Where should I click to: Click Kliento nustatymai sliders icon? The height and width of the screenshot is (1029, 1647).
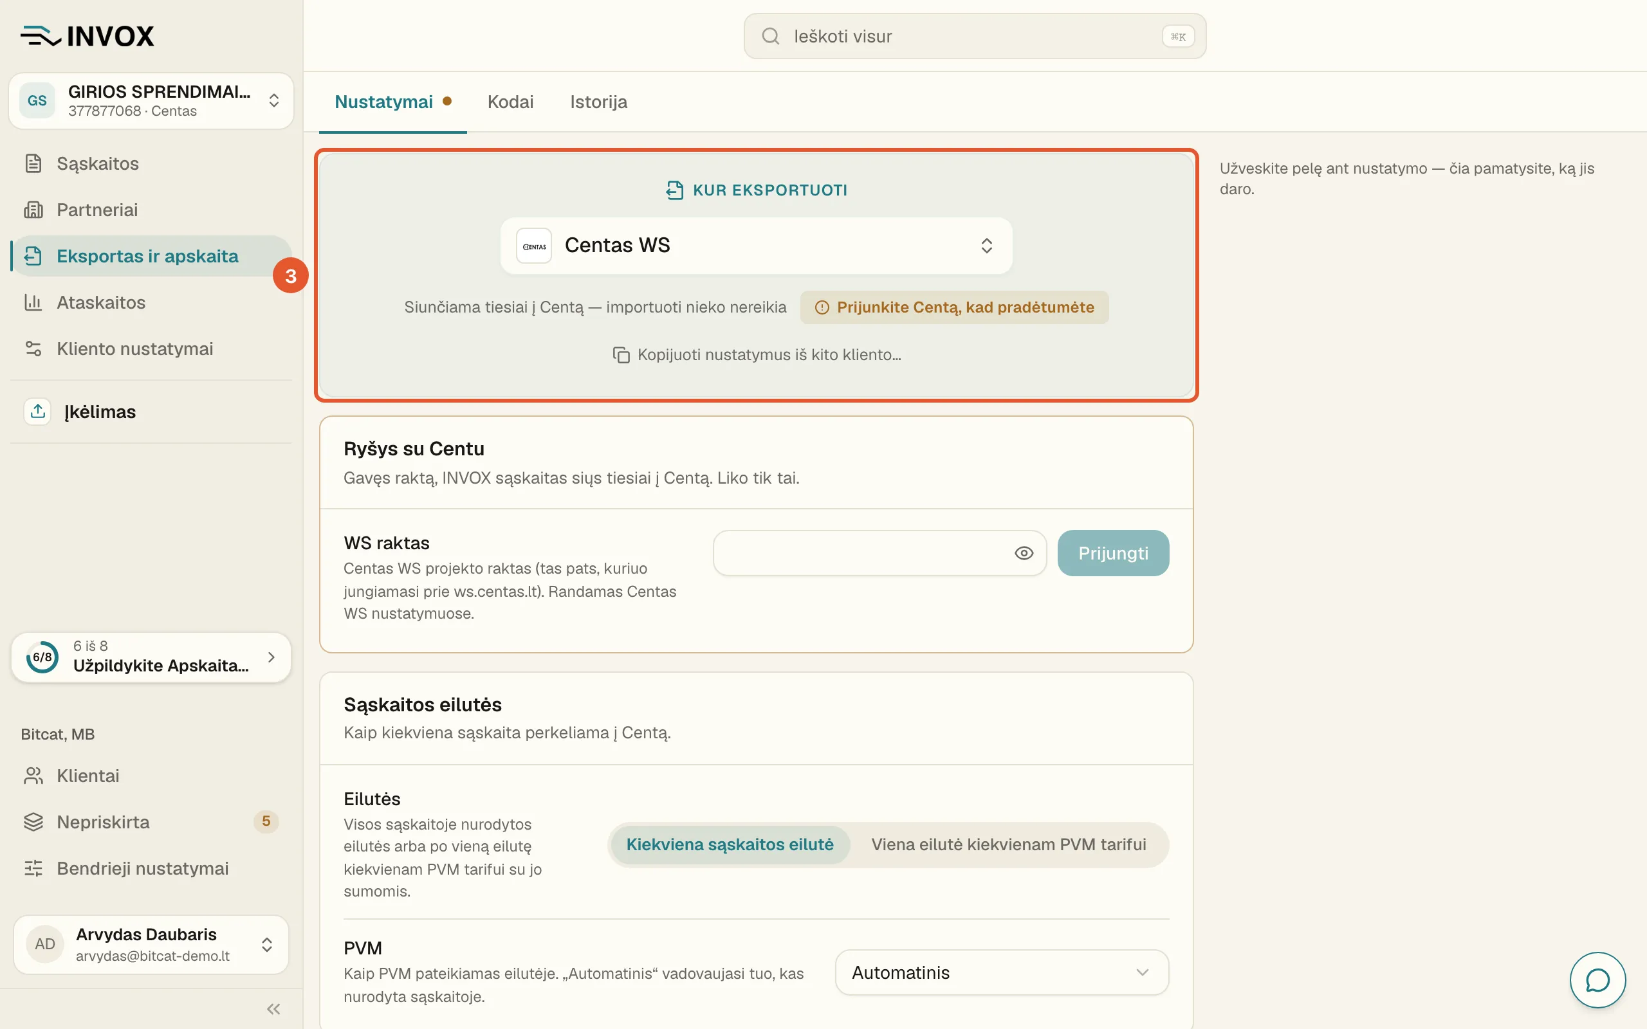33,349
